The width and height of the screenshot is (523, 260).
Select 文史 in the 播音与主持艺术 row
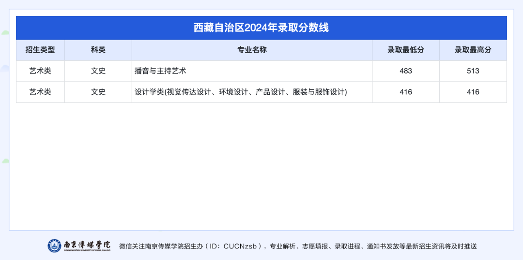(98, 71)
